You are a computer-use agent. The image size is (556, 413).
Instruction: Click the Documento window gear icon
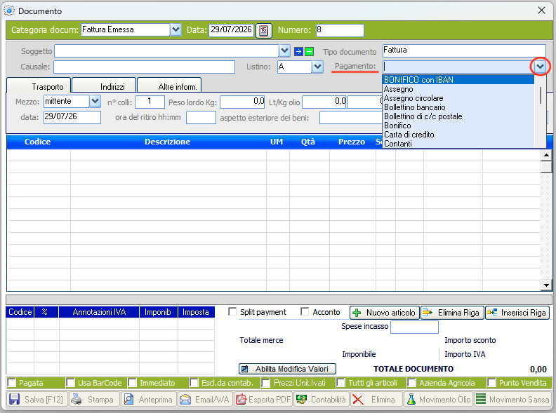(9, 11)
